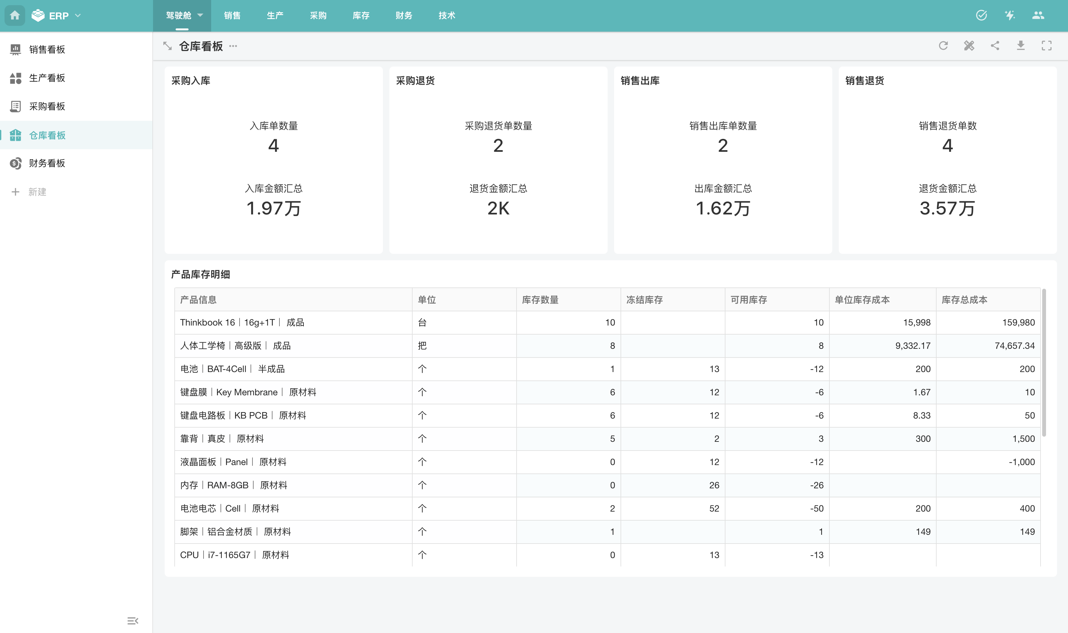Expand the ERP application switcher dropdown
This screenshot has width=1068, height=633.
point(78,16)
